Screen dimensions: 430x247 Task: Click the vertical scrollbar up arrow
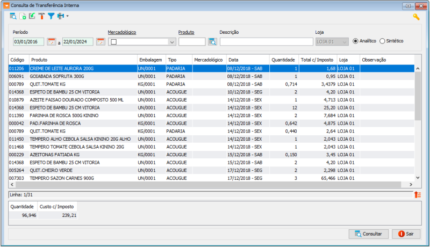[x=418, y=68]
